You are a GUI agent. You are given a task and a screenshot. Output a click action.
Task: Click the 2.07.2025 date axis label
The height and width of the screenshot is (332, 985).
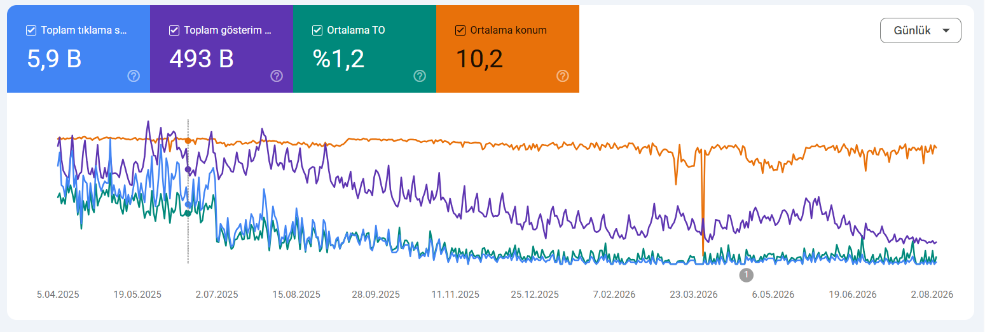click(x=217, y=295)
